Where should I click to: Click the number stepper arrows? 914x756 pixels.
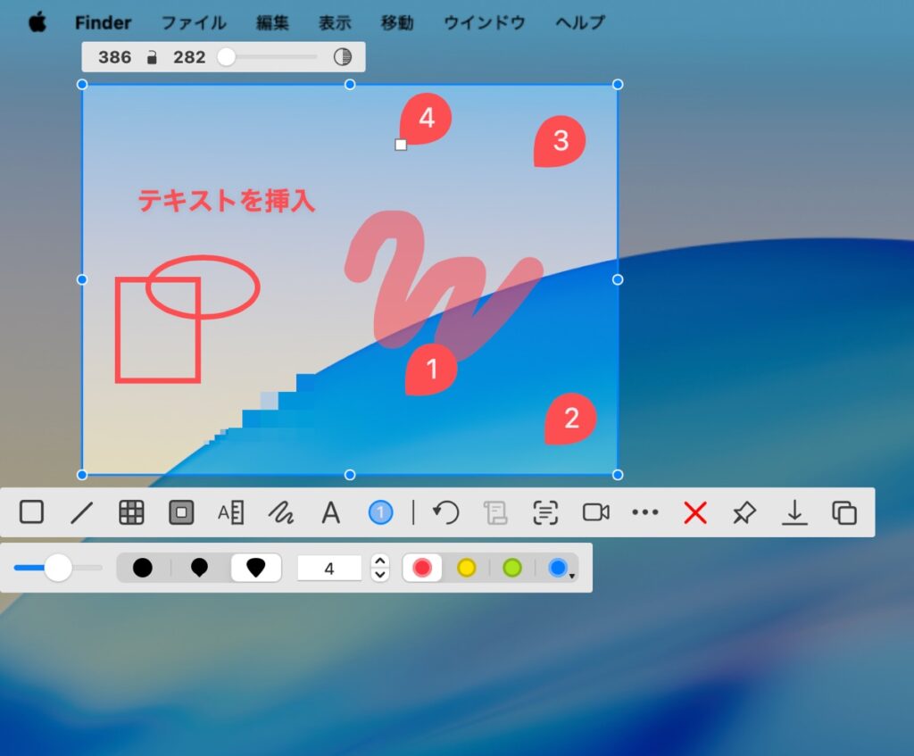point(380,568)
